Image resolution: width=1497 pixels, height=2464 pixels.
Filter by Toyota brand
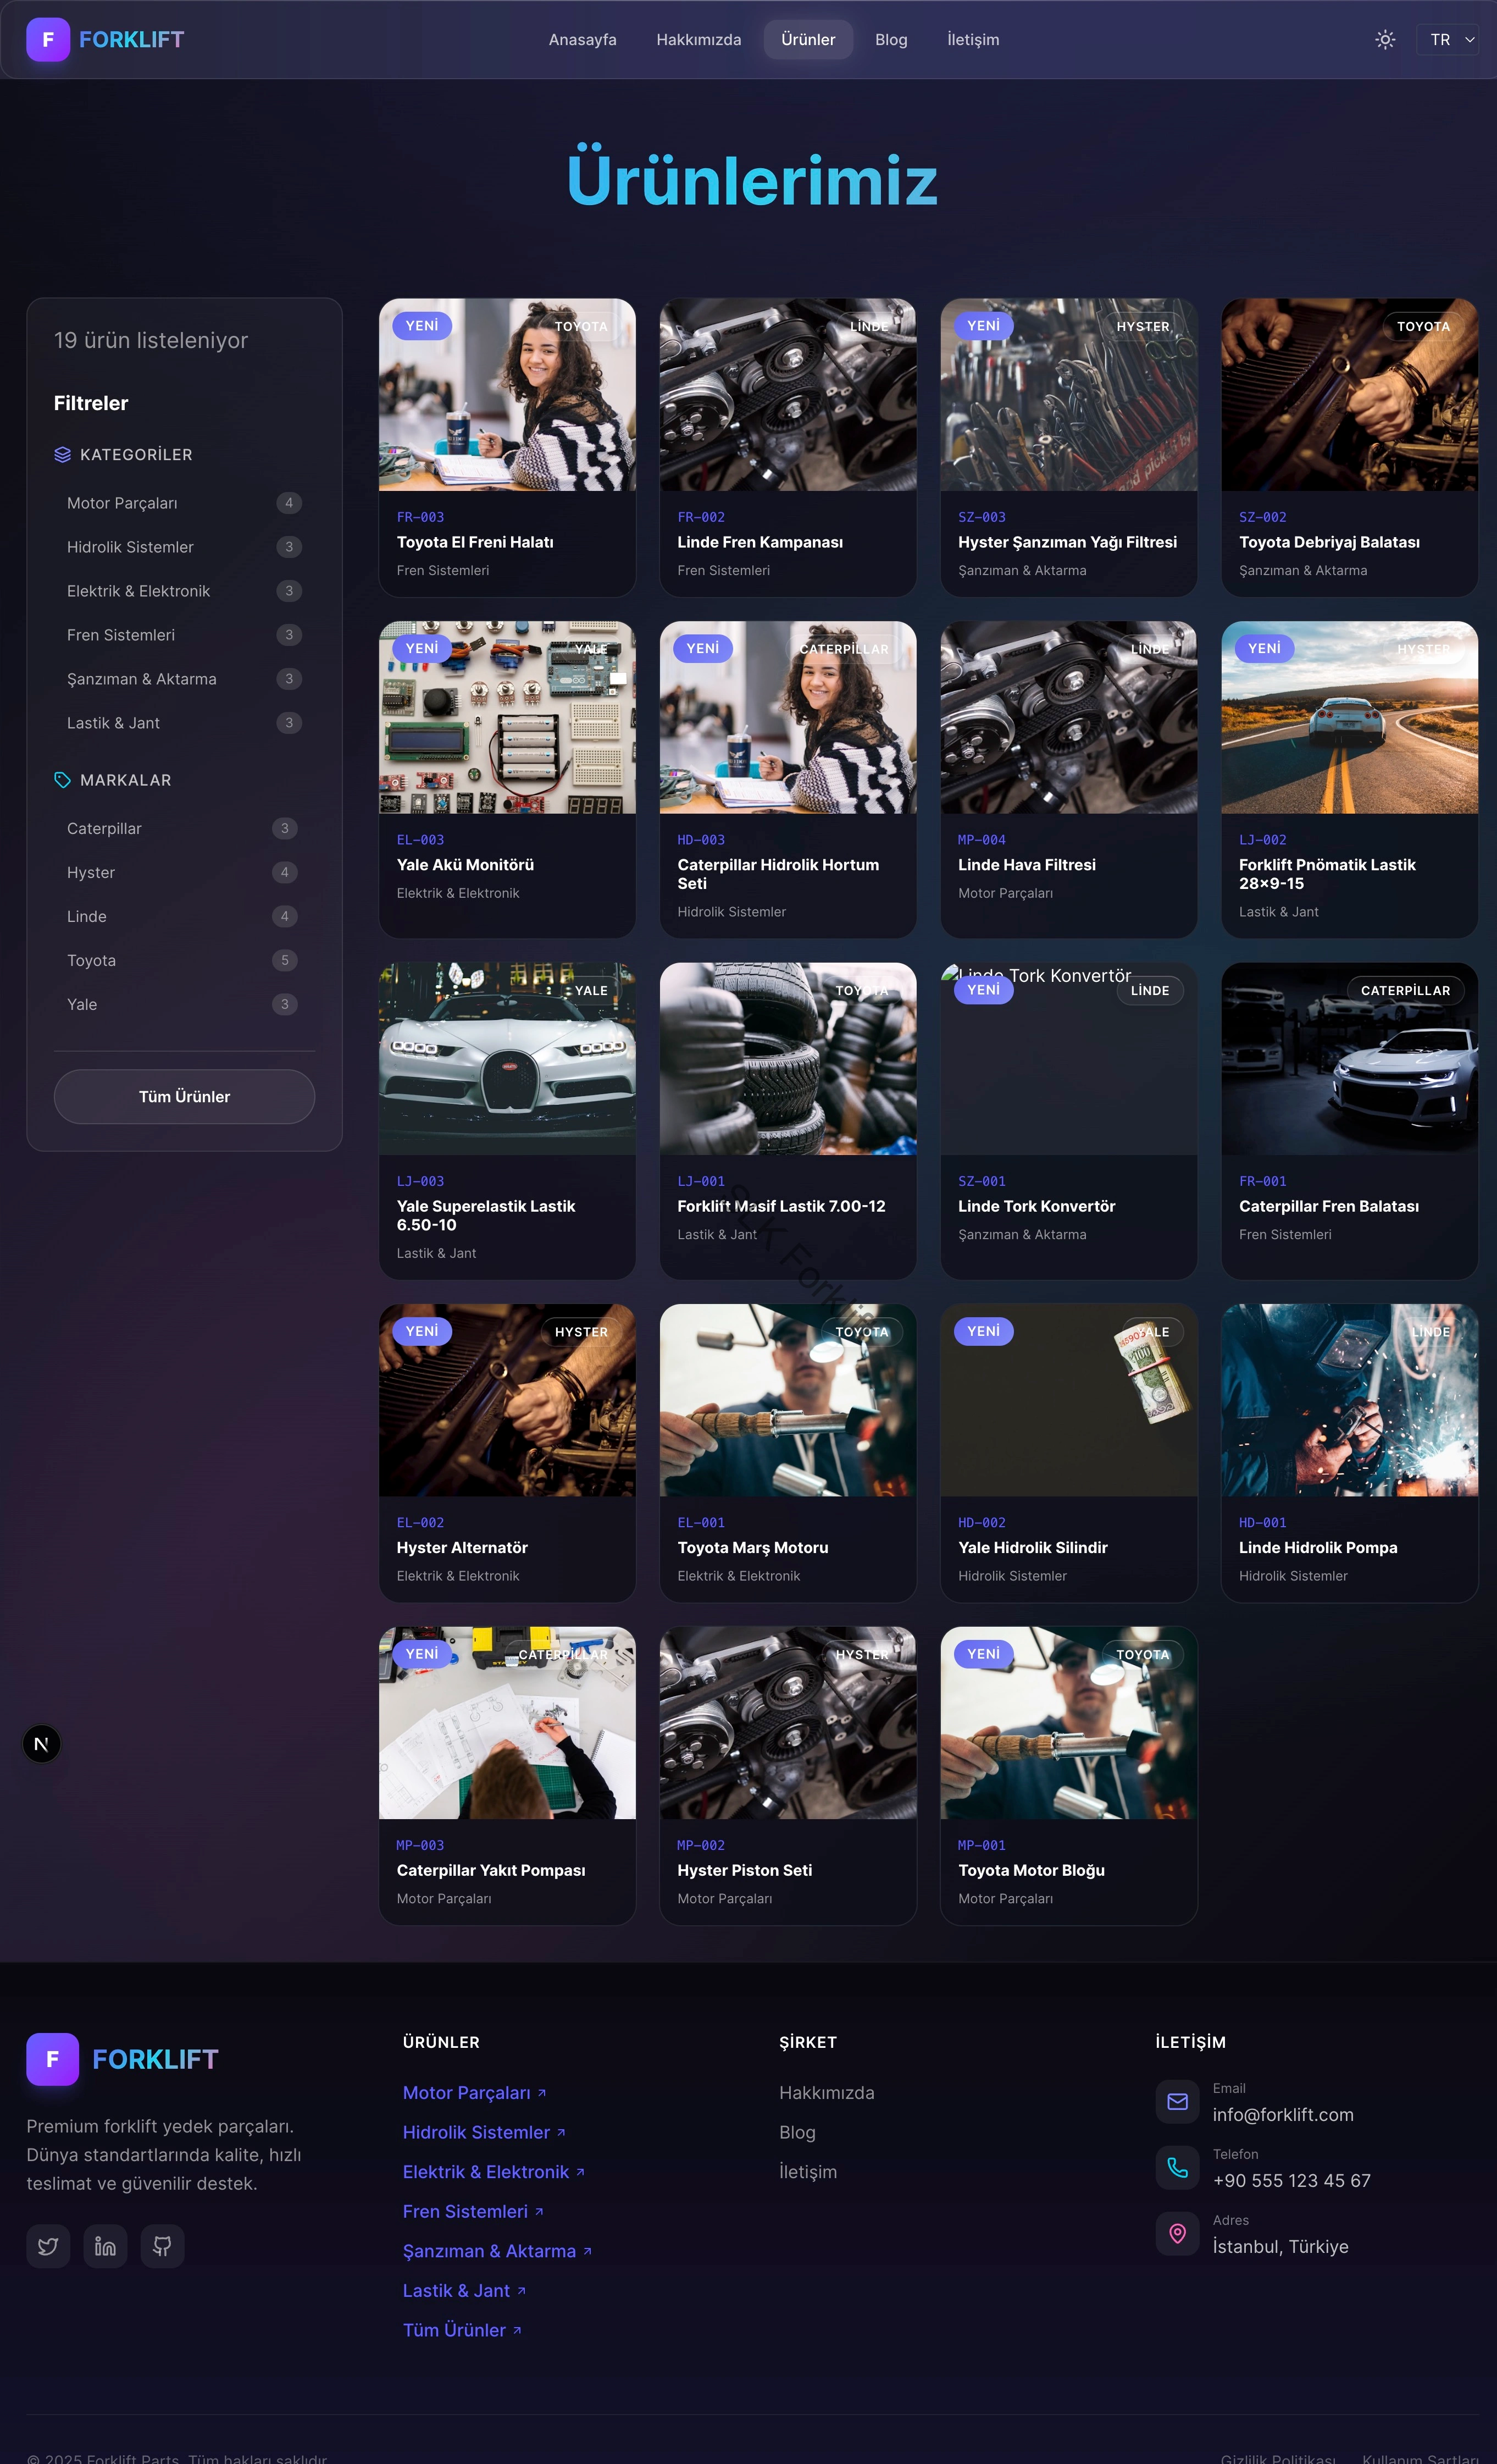(91, 960)
